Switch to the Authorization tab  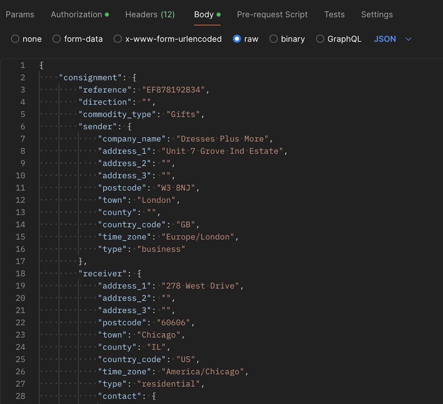(x=80, y=15)
